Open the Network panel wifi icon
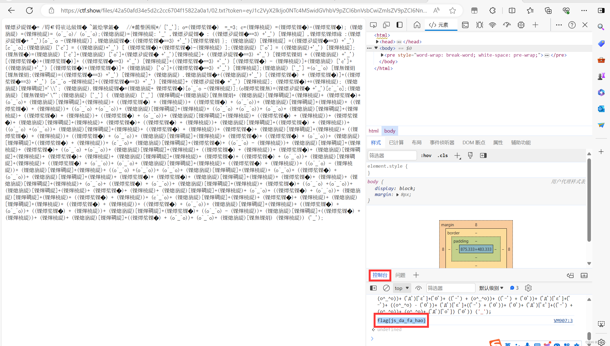 point(492,25)
